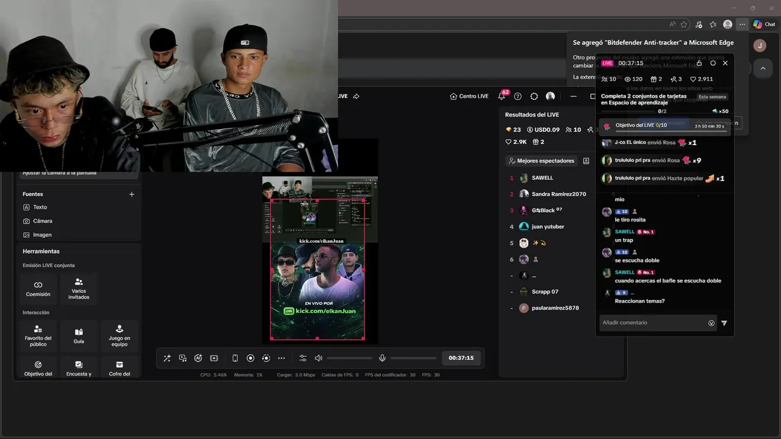Adjust the speaker volume slider

[x=350, y=358]
